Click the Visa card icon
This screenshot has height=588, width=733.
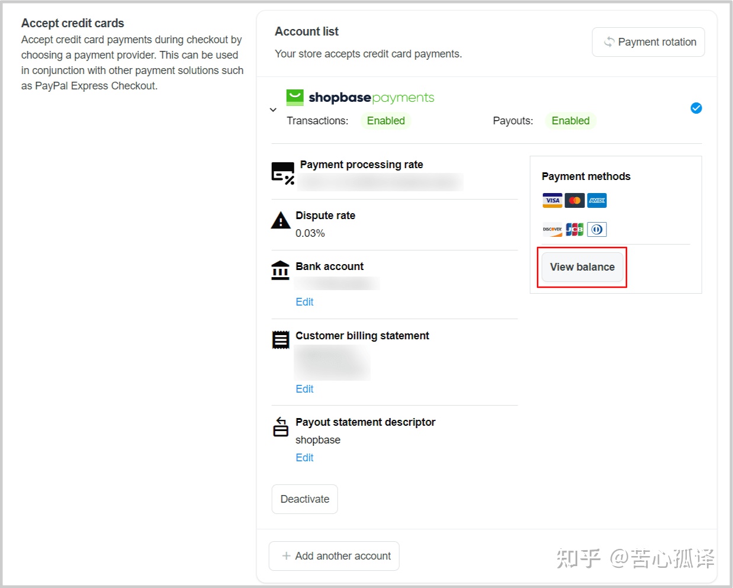(x=552, y=200)
